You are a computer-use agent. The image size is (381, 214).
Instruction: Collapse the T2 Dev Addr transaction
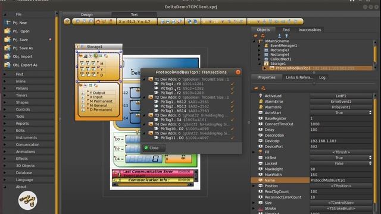click(144, 97)
